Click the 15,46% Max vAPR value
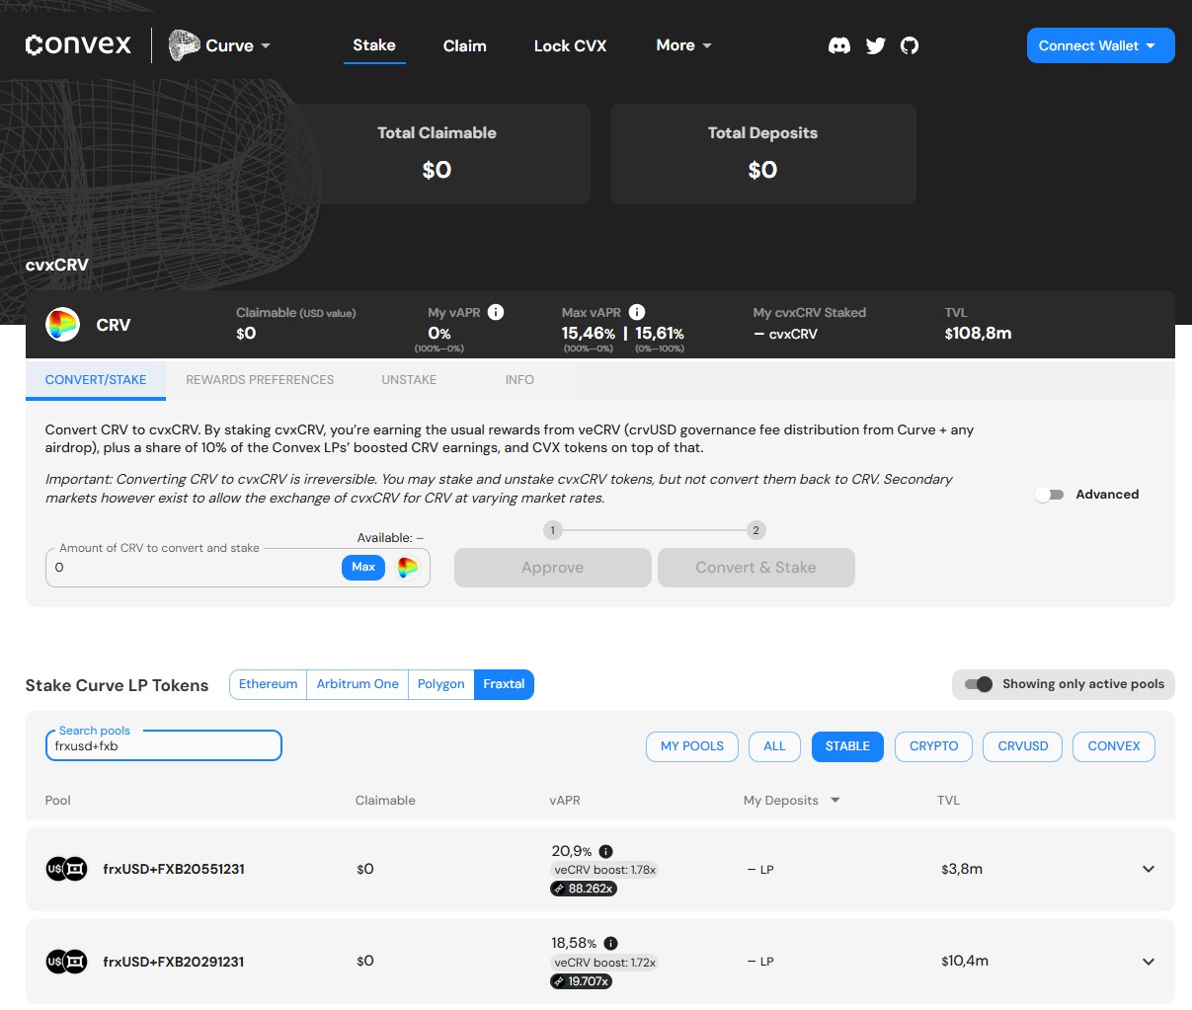 (589, 334)
